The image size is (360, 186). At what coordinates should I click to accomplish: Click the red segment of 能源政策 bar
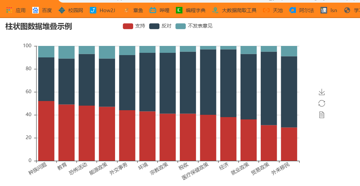click(107, 134)
